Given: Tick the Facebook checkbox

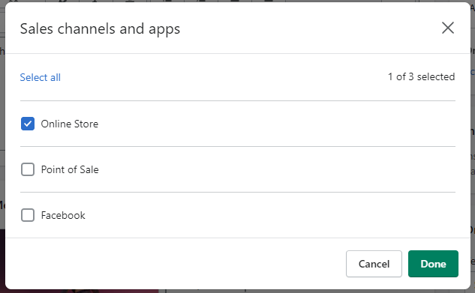Looking at the screenshot, I should tap(28, 215).
